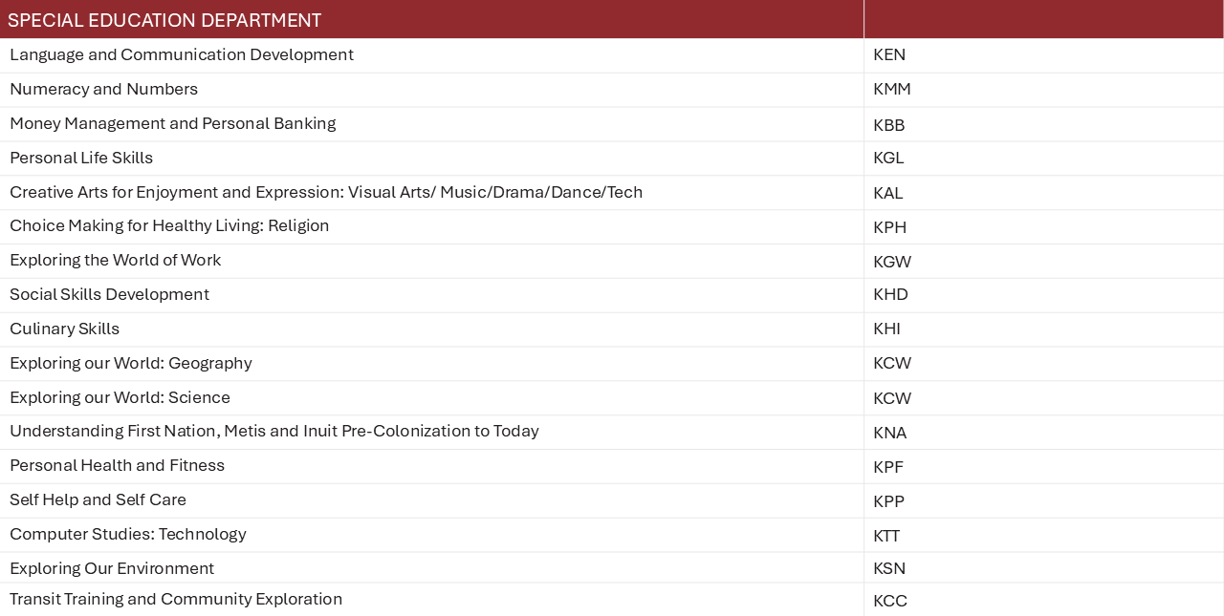Click Exploring our World: Science
This screenshot has height=616, width=1224.
(120, 397)
